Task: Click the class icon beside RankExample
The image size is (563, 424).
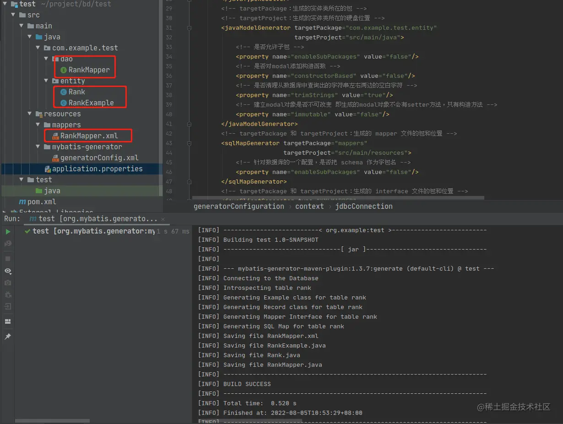Action: (x=64, y=103)
